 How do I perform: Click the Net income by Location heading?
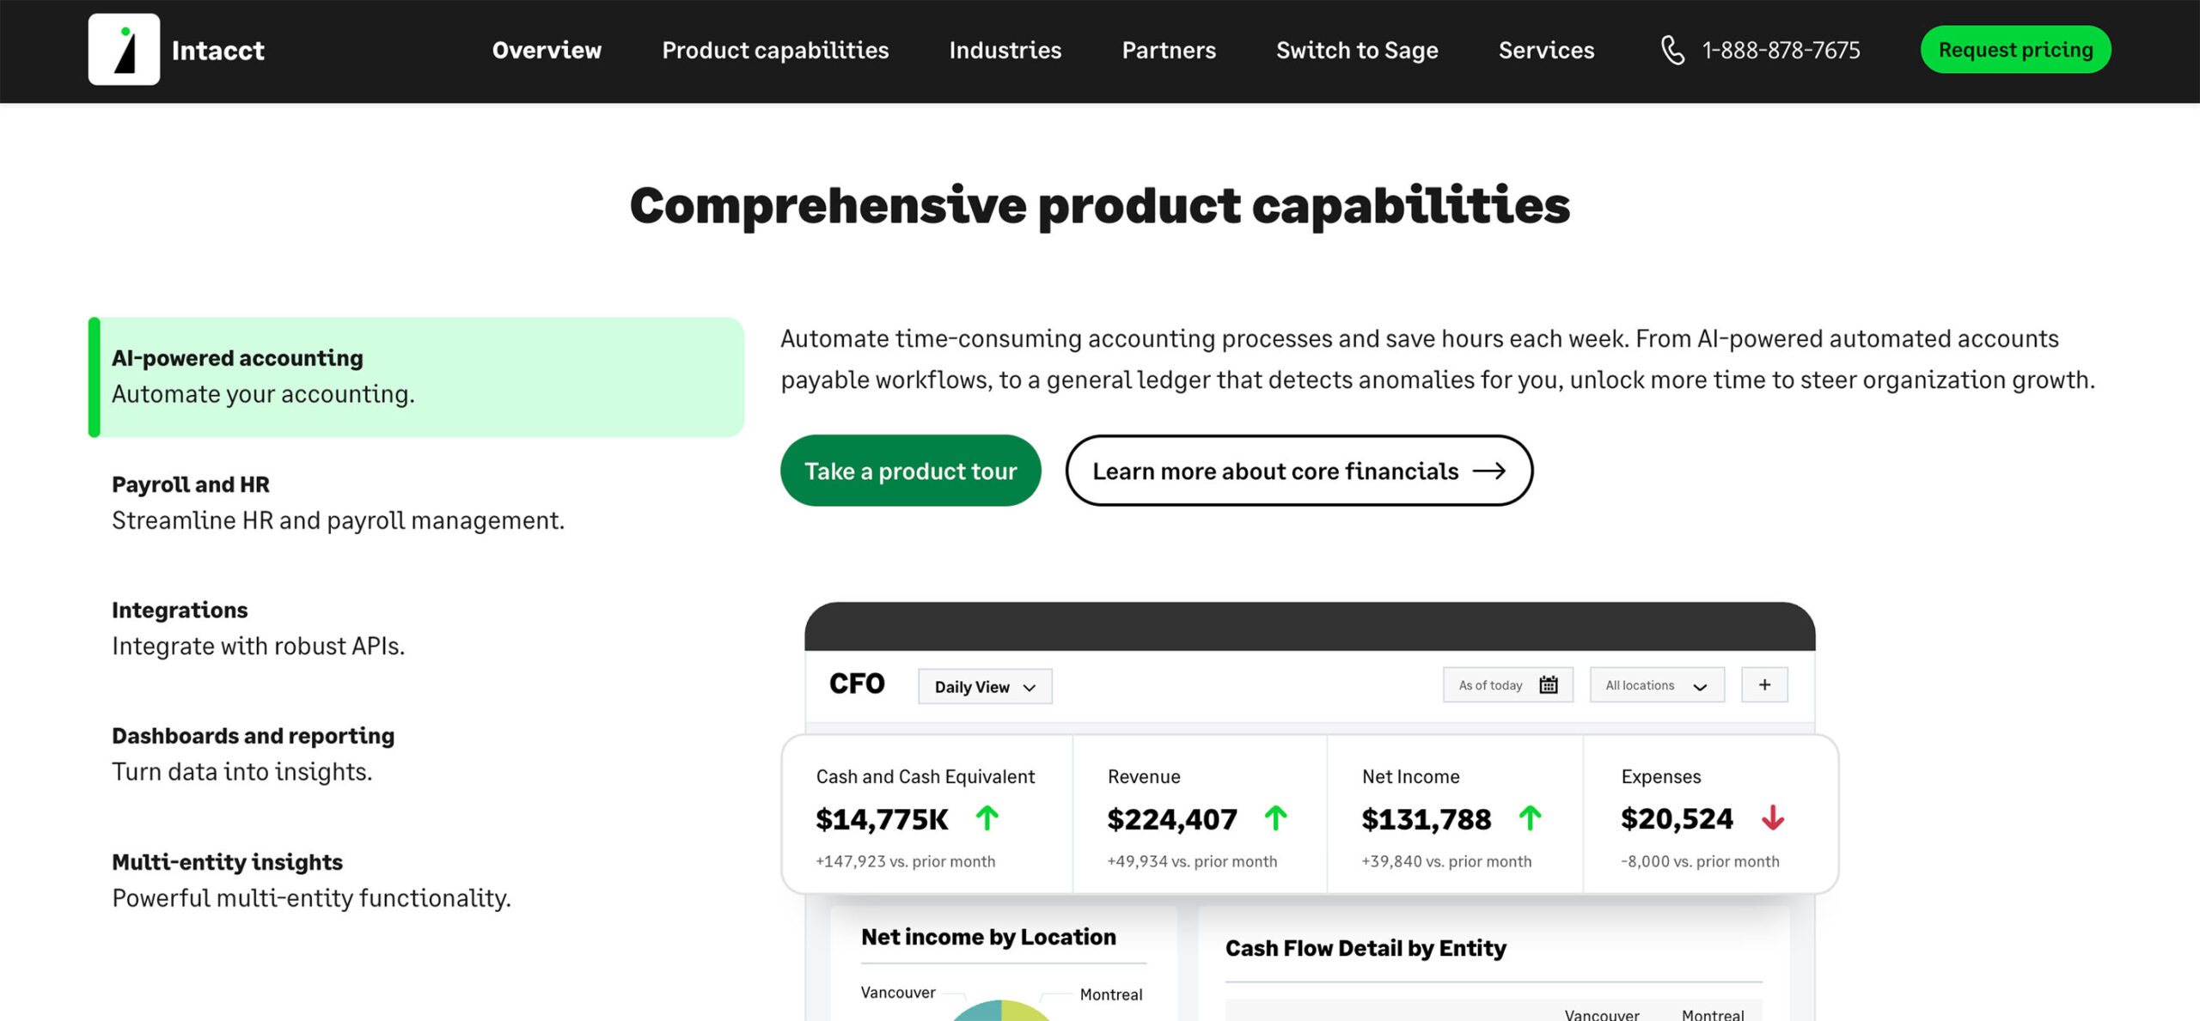(x=988, y=937)
